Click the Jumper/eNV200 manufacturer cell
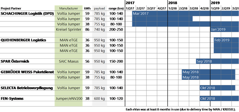Viewport: 239px width, 112px height. 69,99
